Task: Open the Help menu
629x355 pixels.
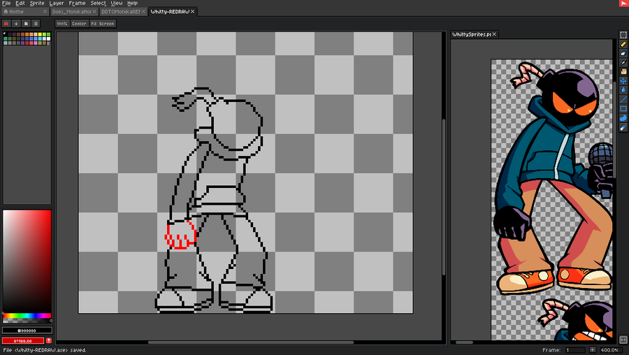Action: pyautogui.click(x=132, y=3)
